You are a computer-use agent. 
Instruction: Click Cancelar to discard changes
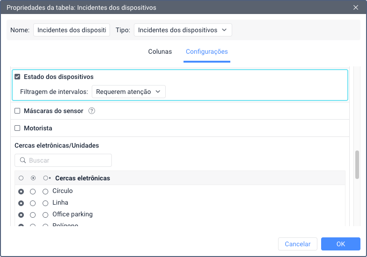[x=298, y=244]
